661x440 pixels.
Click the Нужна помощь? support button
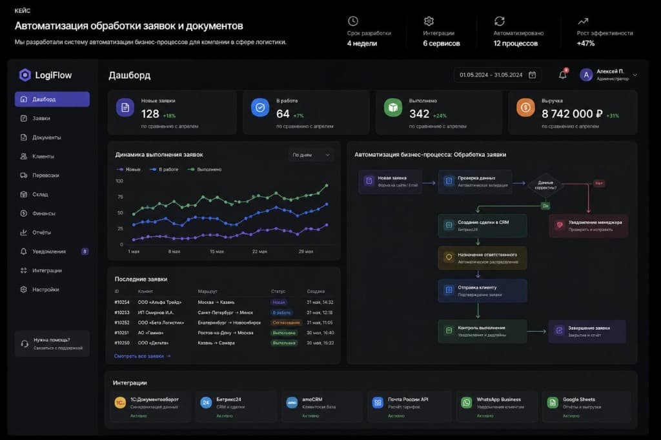click(x=52, y=344)
